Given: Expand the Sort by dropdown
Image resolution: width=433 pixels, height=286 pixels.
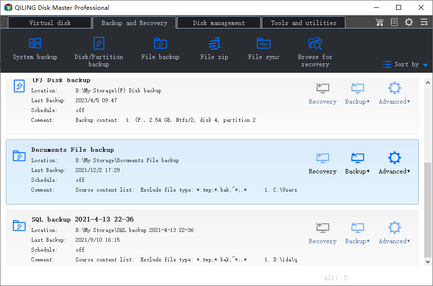Looking at the screenshot, I should 405,64.
